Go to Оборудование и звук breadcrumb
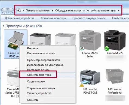Image resolution: width=129 pixels, height=105 pixels. point(68,11)
